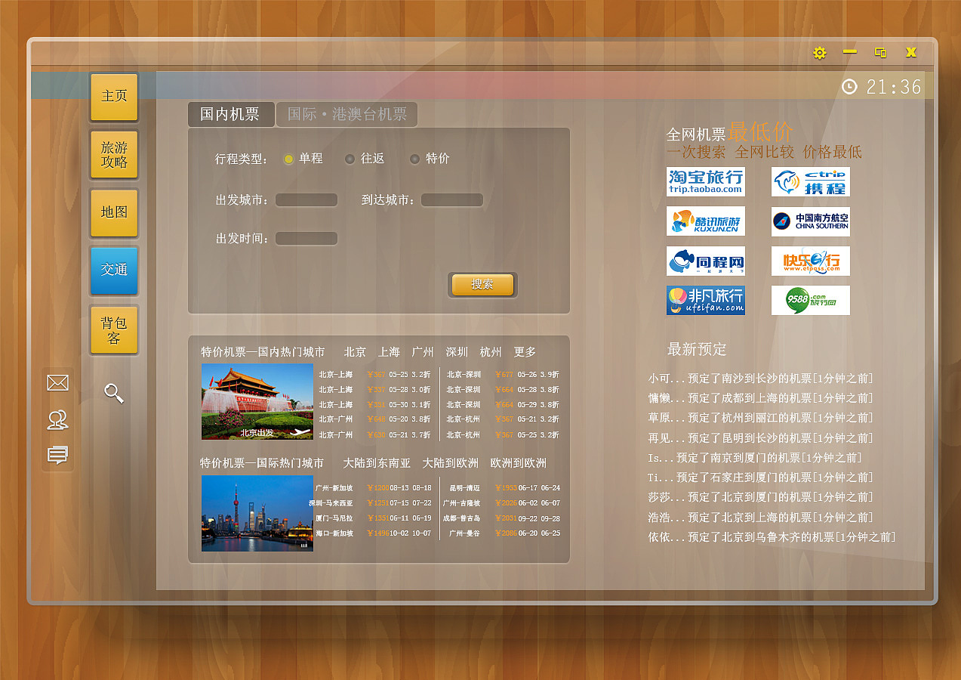Screen dimensions: 961x680
Task: Open the Shanghai skyline thumbnail
Action: click(x=257, y=513)
